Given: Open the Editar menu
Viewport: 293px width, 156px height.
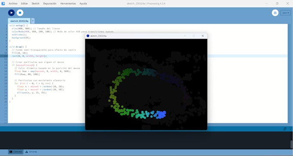Looking at the screenshot, I should click(24, 3).
